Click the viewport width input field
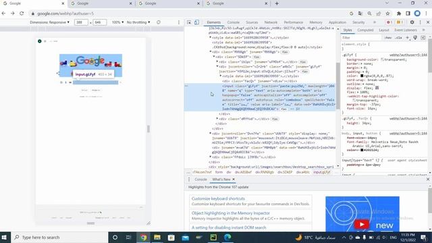Viewport: 432px width, 243px height. coord(81,22)
